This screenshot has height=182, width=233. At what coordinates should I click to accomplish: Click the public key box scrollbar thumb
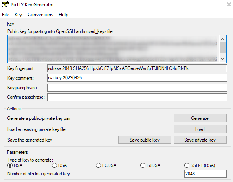click(x=222, y=48)
